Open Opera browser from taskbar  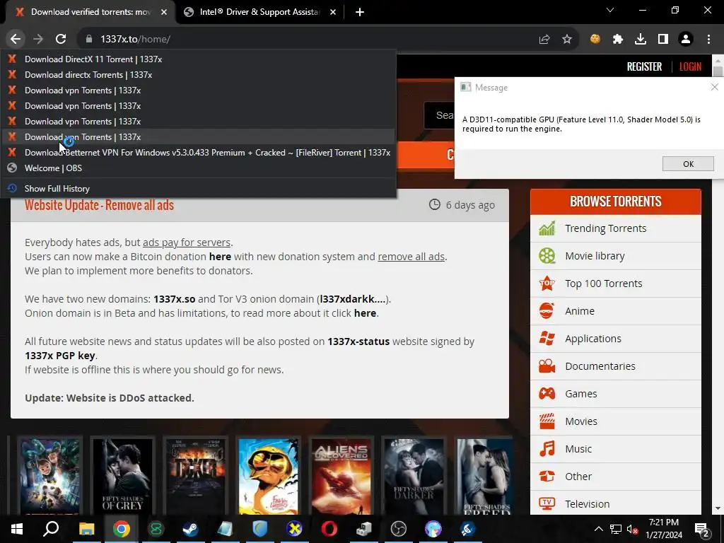coord(329,529)
